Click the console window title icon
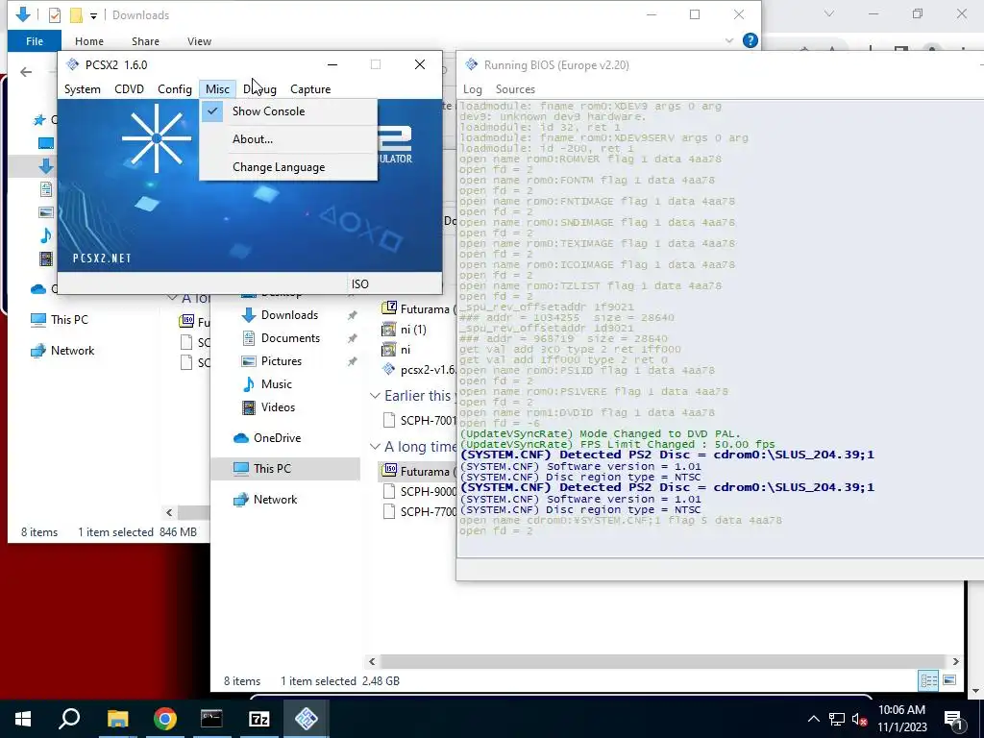This screenshot has height=738, width=984. (x=471, y=64)
